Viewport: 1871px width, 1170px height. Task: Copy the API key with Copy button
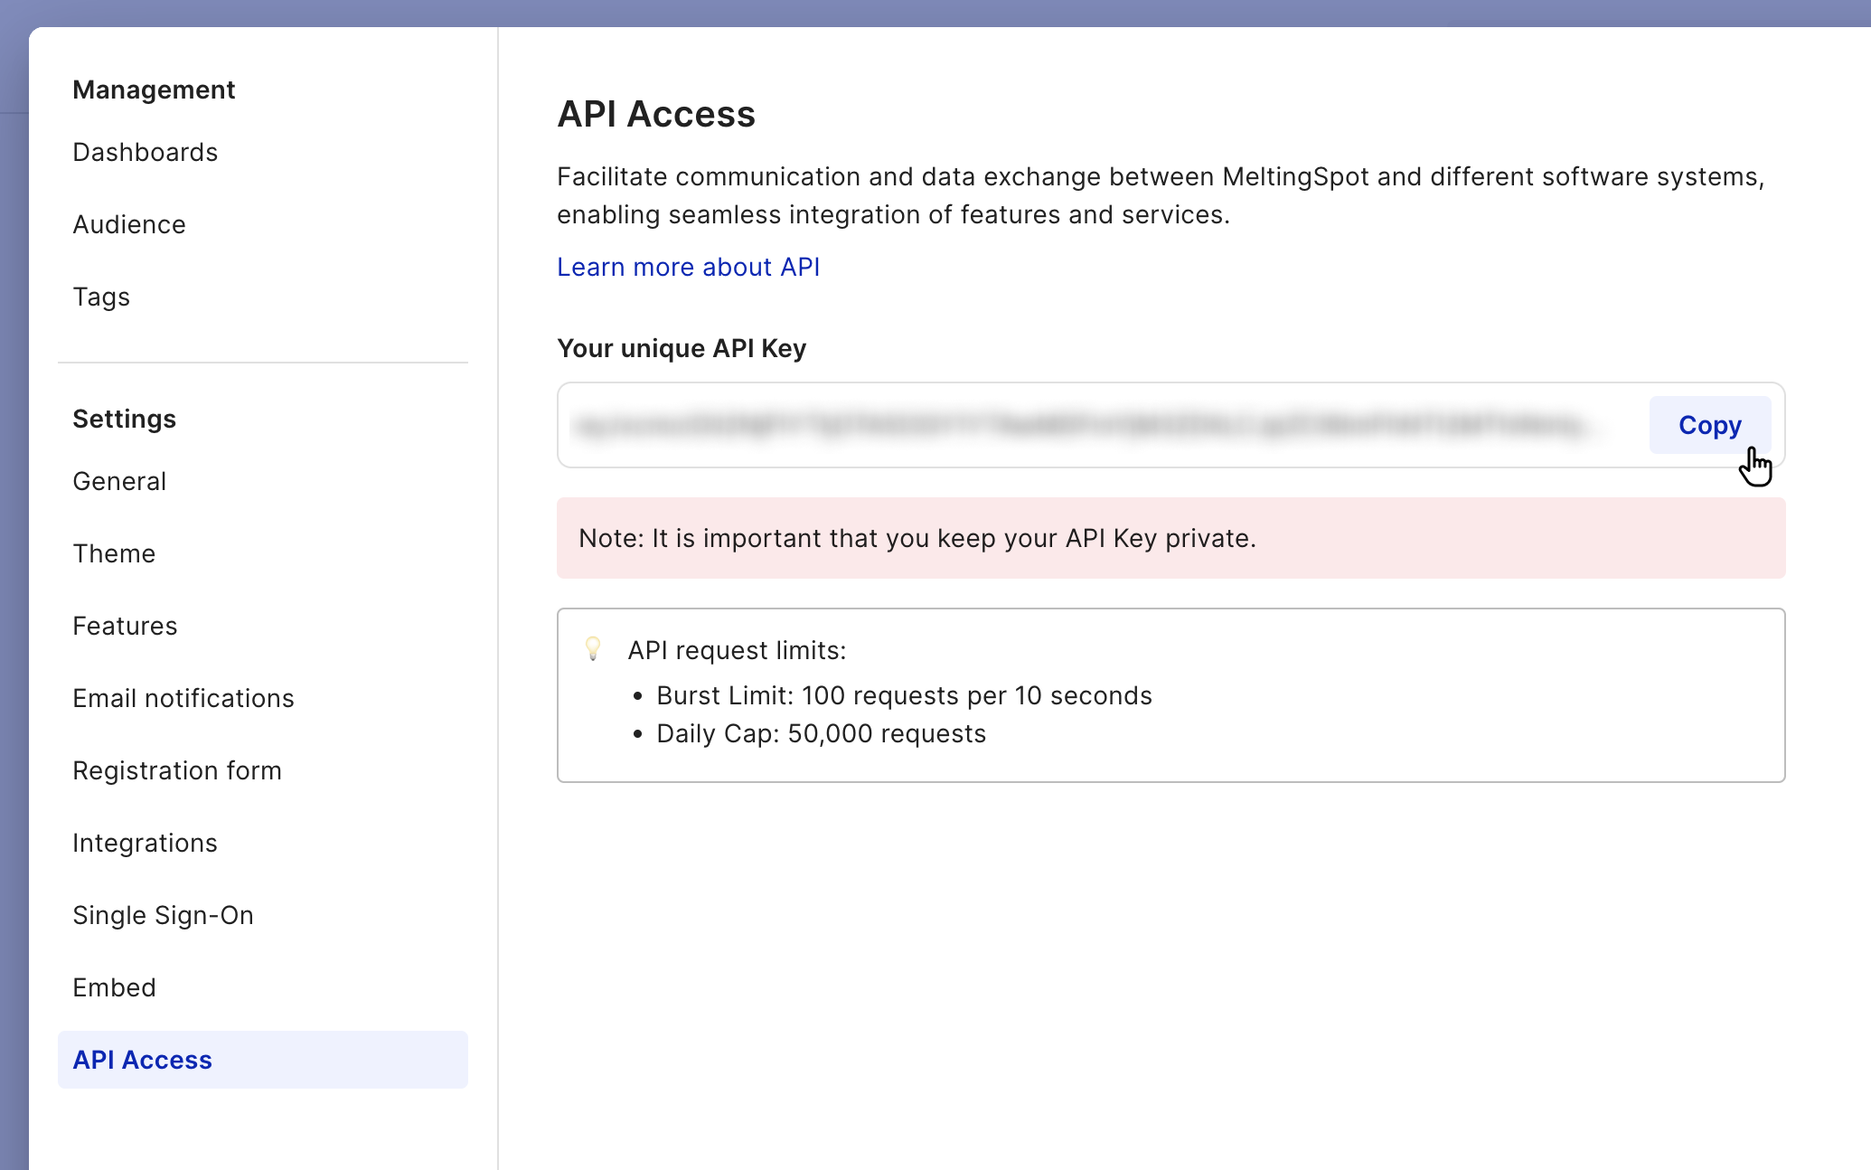(x=1708, y=425)
